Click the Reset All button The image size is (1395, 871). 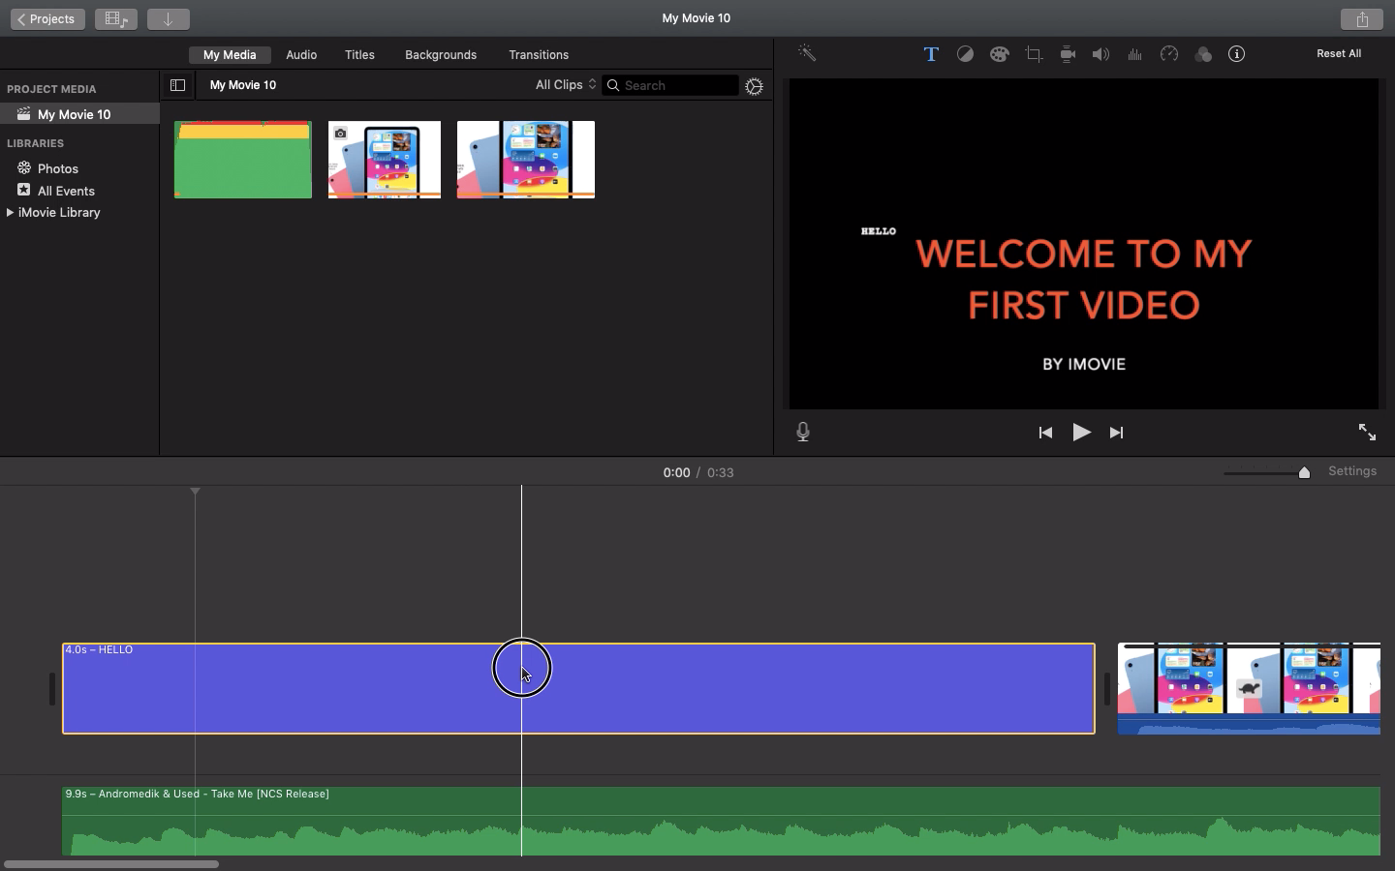tap(1338, 54)
